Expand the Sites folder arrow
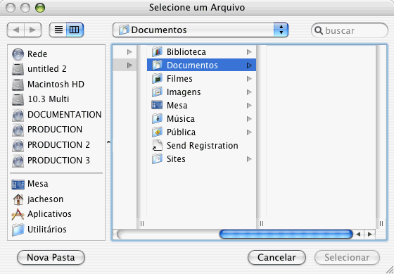394x274 pixels. point(249,159)
